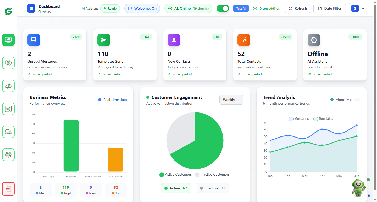
Task: Open the megaphone campaigns sidebar icon
Action: click(8, 86)
